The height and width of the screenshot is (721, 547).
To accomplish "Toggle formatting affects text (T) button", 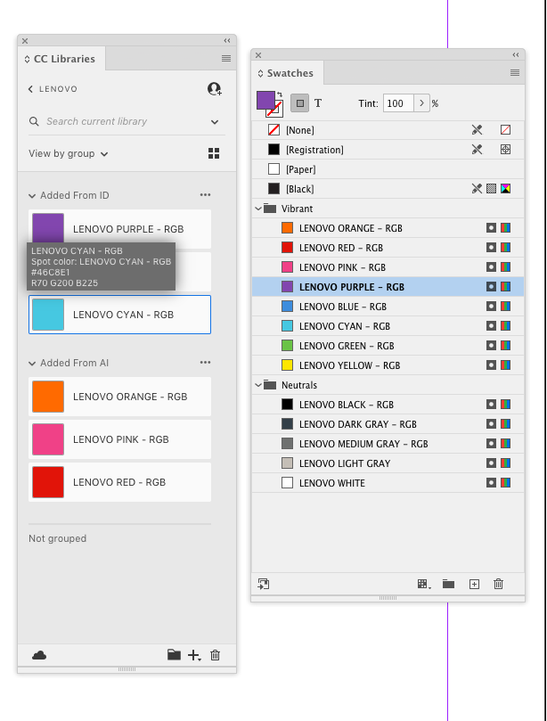I will pos(318,103).
